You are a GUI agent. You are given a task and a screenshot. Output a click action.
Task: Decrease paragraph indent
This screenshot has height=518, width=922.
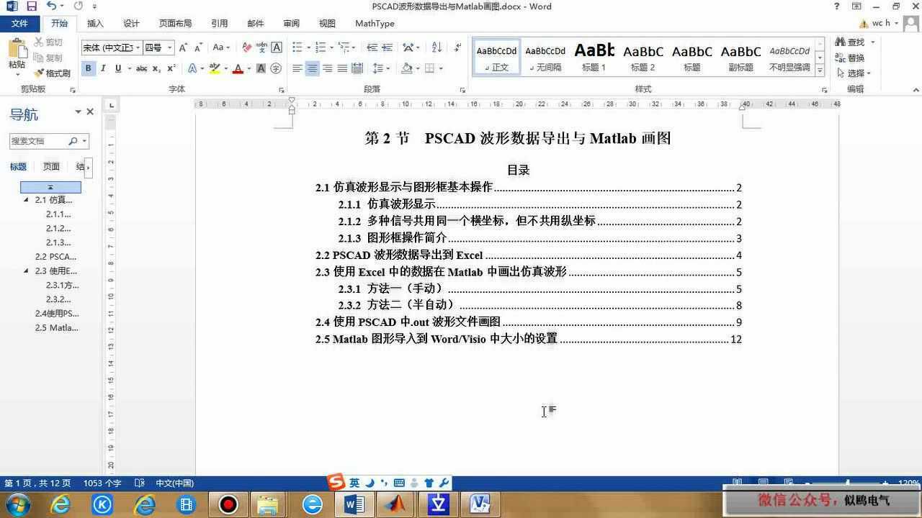tap(372, 47)
